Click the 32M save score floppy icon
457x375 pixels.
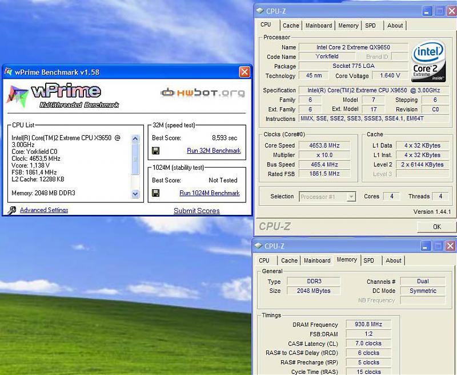155,150
